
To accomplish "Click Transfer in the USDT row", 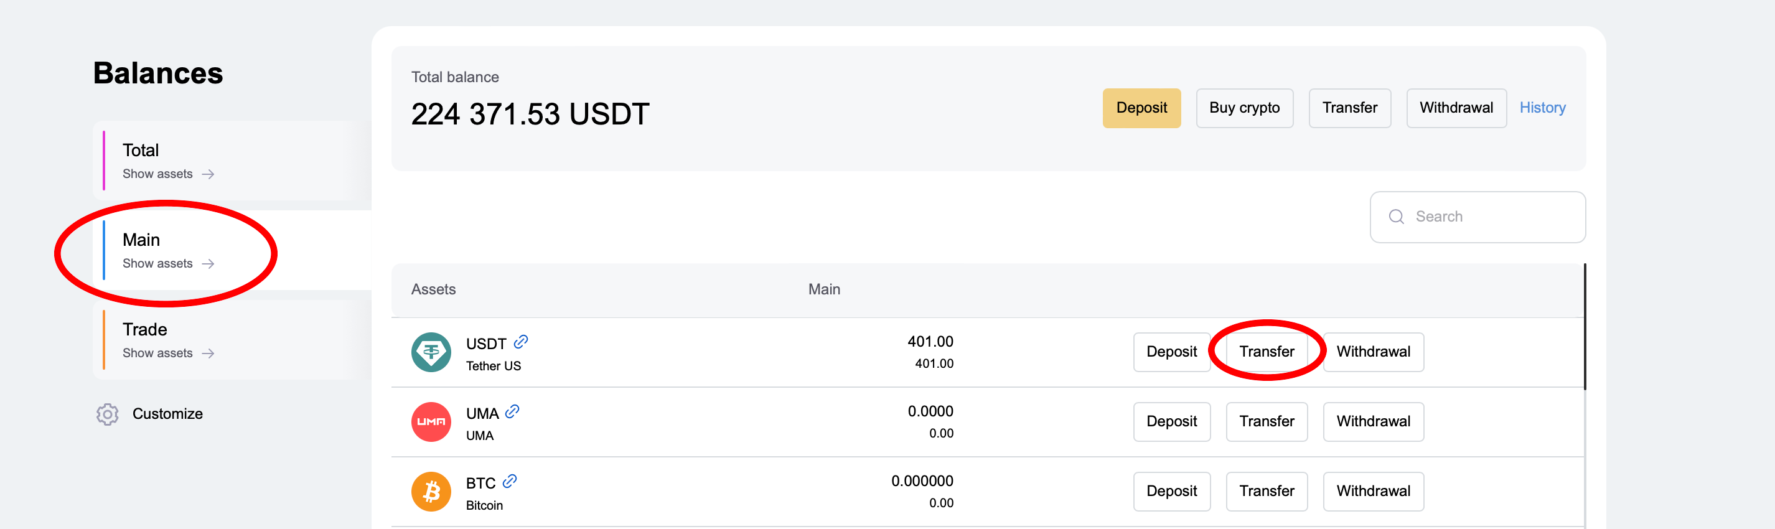I will [x=1266, y=352].
